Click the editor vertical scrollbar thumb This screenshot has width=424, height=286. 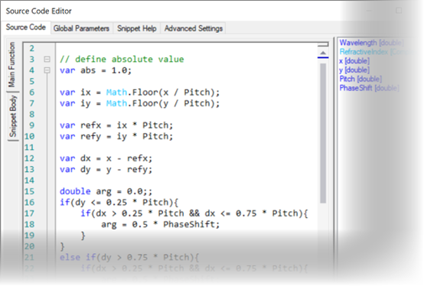point(323,133)
